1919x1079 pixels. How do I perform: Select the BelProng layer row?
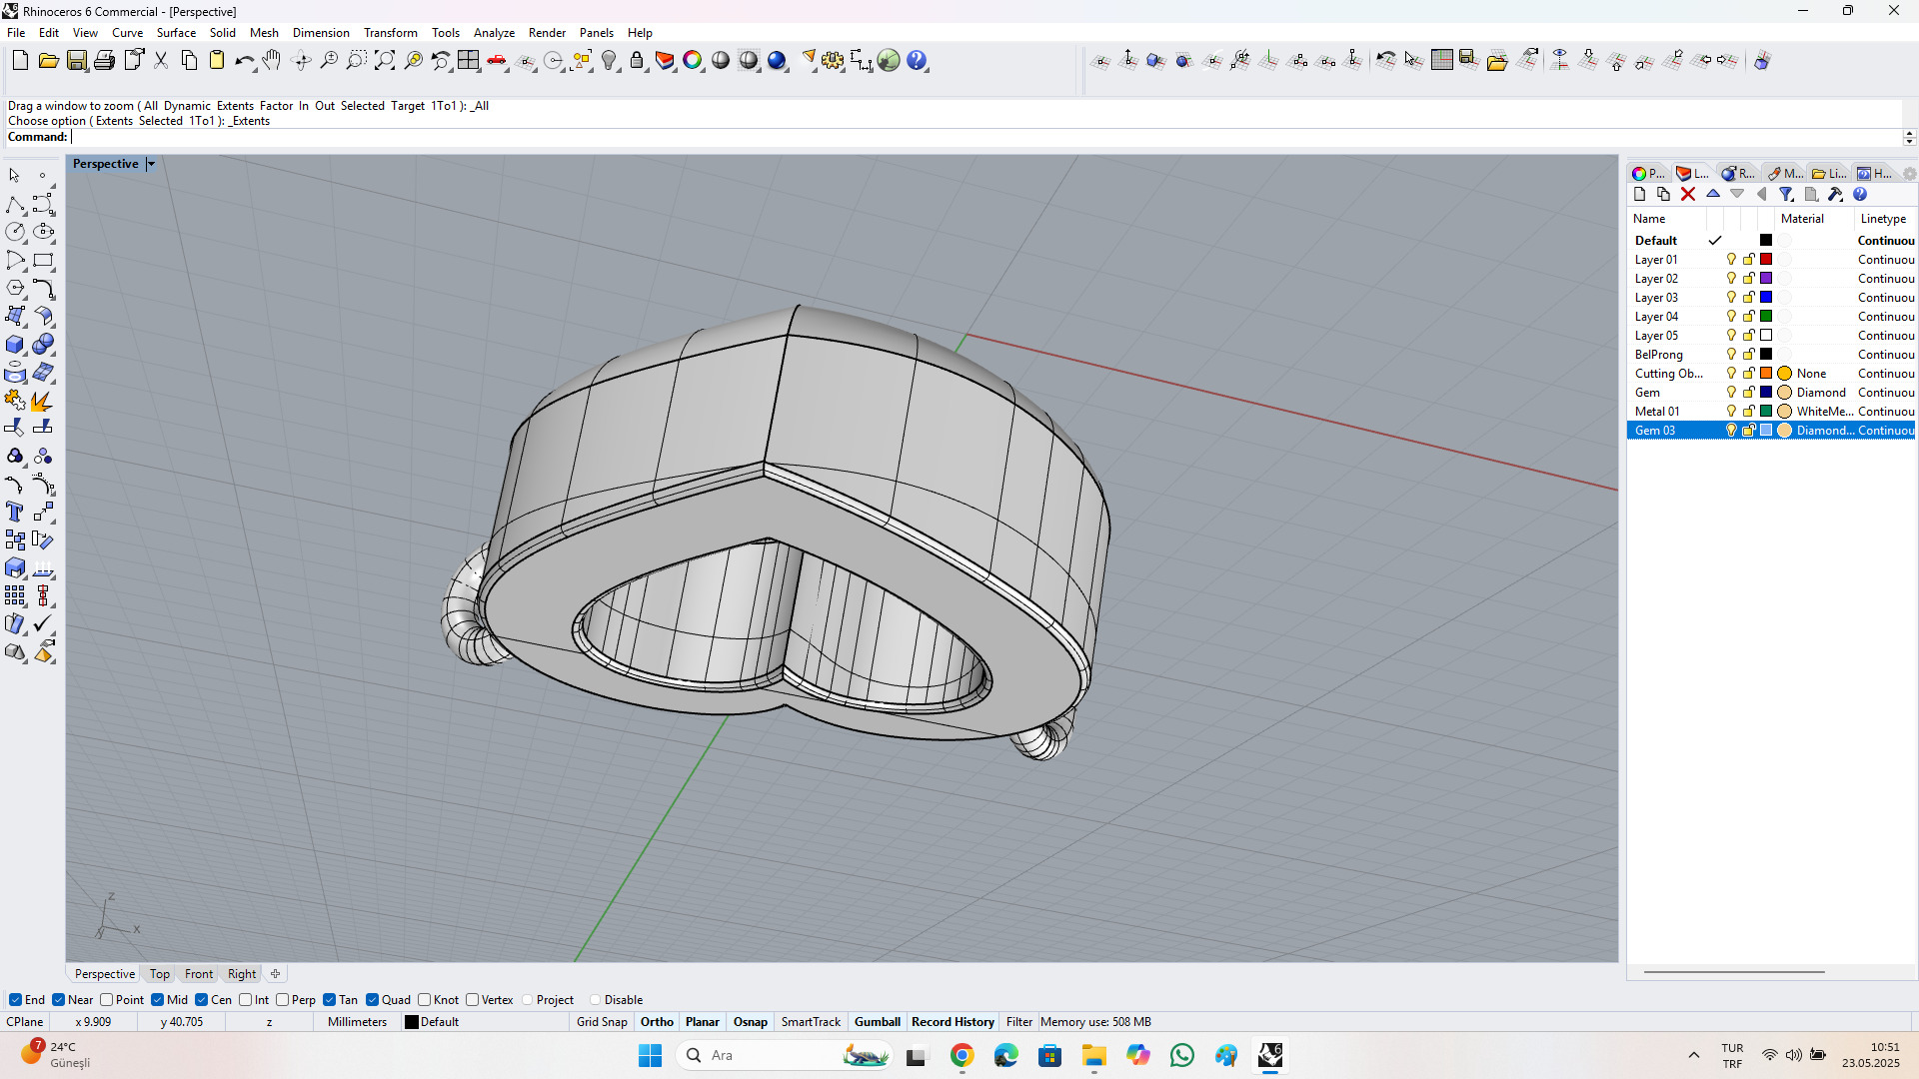click(x=1771, y=355)
